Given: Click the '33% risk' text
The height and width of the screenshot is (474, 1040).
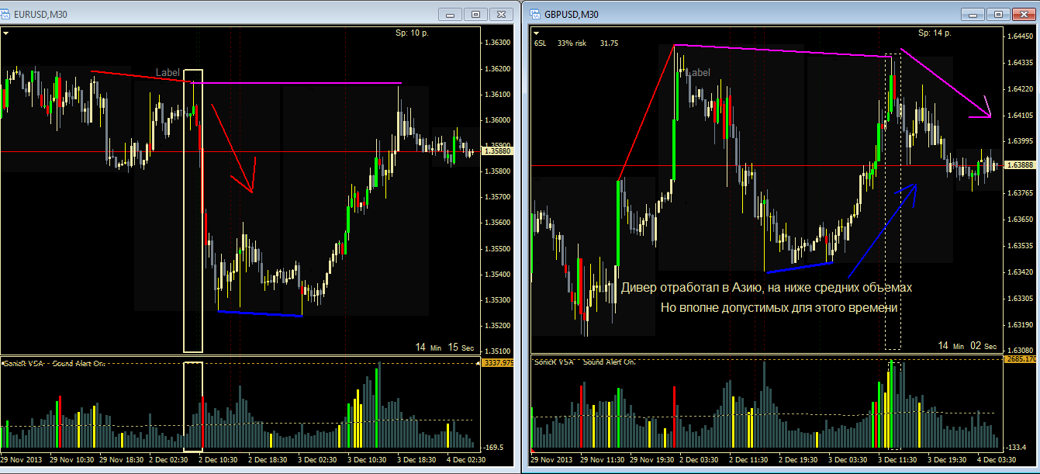Looking at the screenshot, I should [x=572, y=43].
